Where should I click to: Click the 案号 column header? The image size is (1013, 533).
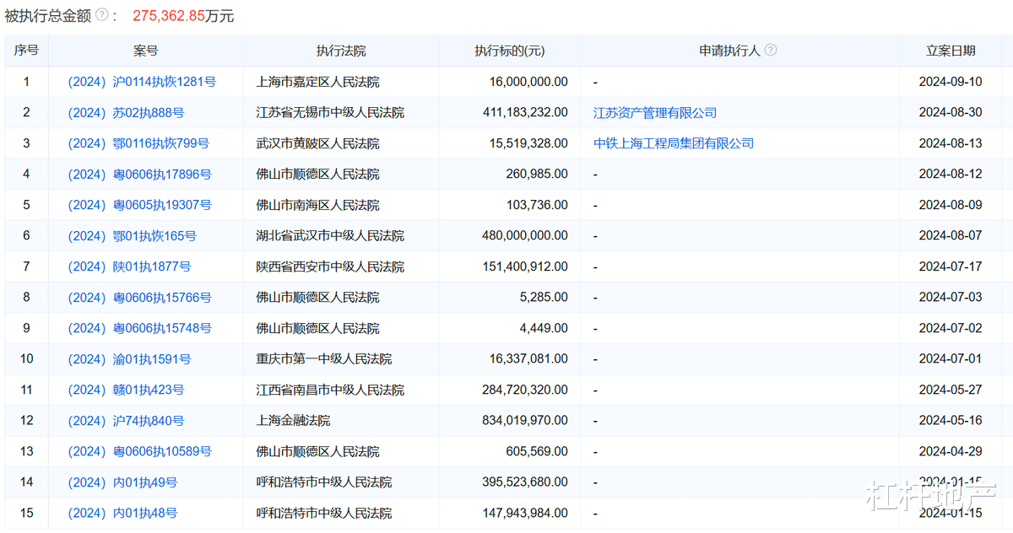click(x=146, y=51)
